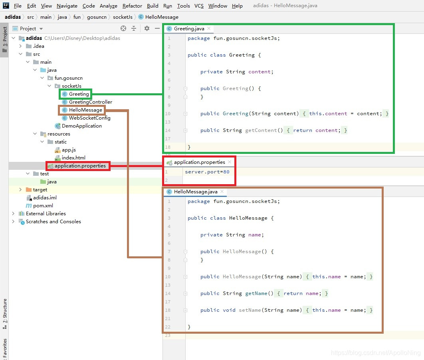Toggle the 1: Project tool window button
Screen dimensions: 424x360
point(4,41)
